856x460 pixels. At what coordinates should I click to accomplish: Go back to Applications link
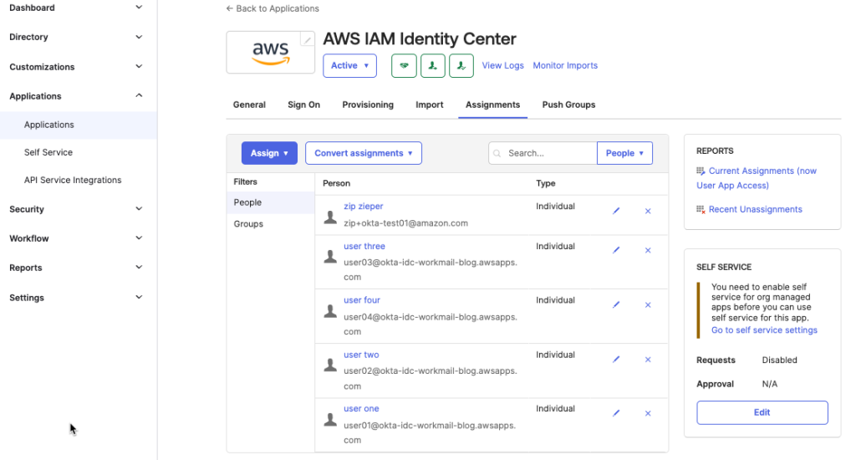pyautogui.click(x=273, y=8)
